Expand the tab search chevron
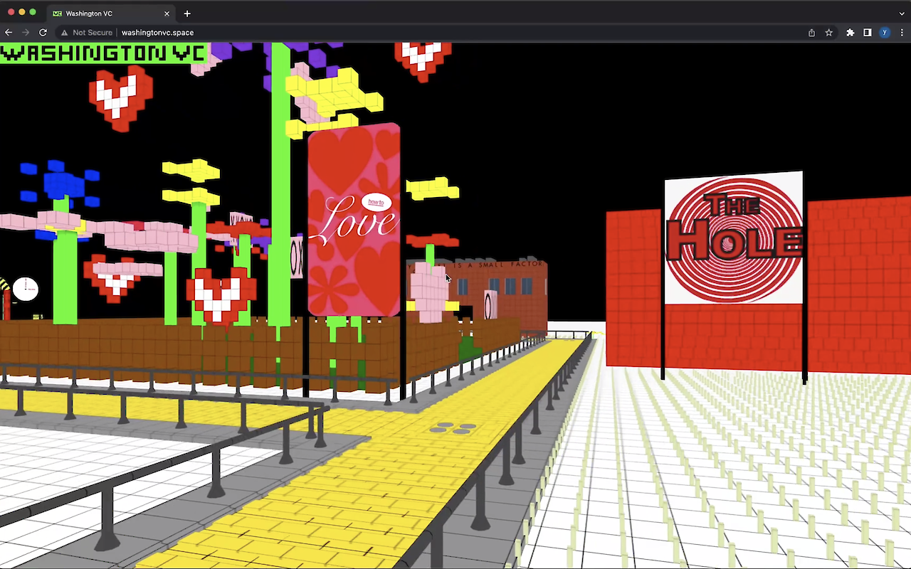911x569 pixels. (902, 14)
